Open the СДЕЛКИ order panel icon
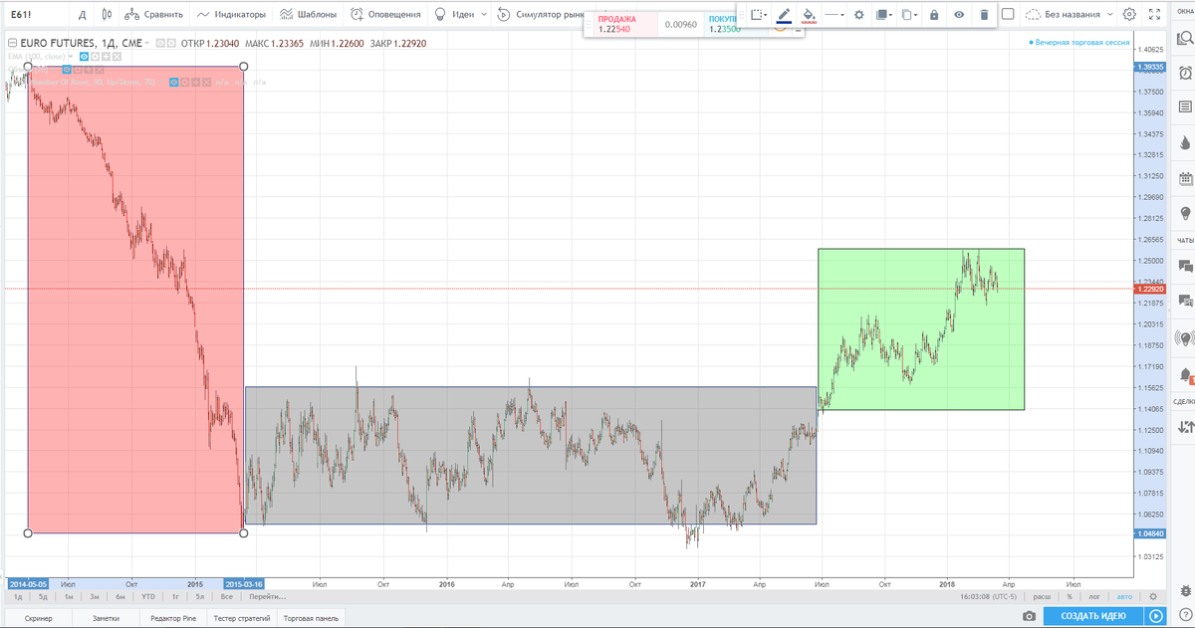Screen dimensions: 1195x628 point(1185,427)
